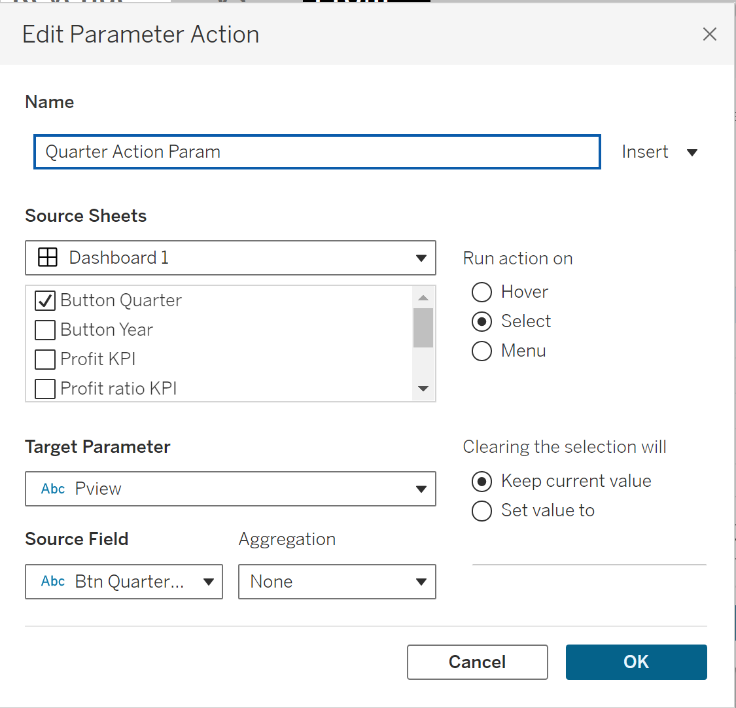
Task: Check the Button Year sheet
Action: point(45,330)
